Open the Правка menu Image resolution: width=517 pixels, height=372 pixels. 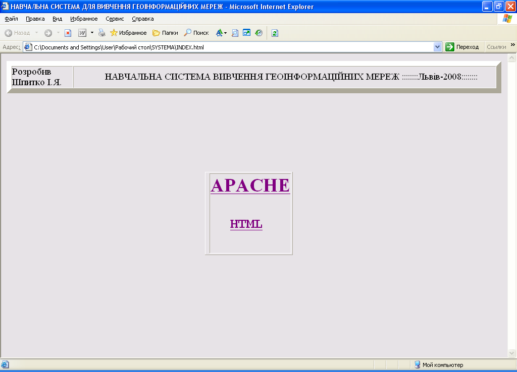35,19
